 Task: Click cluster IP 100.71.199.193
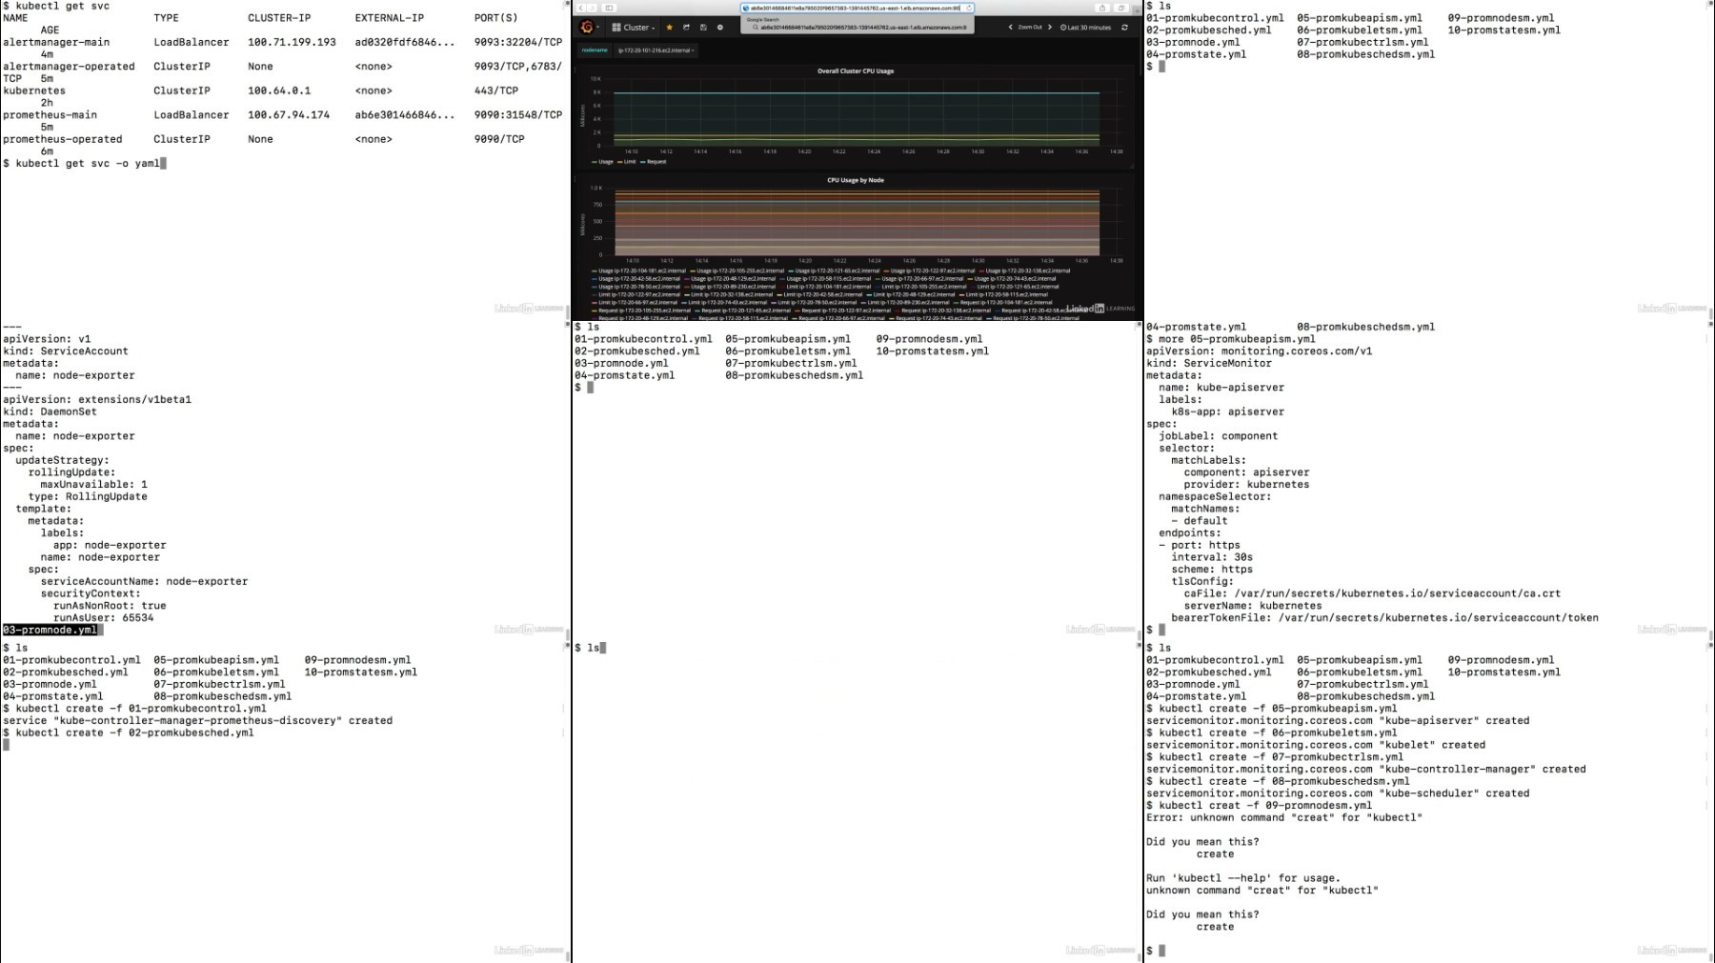click(292, 42)
